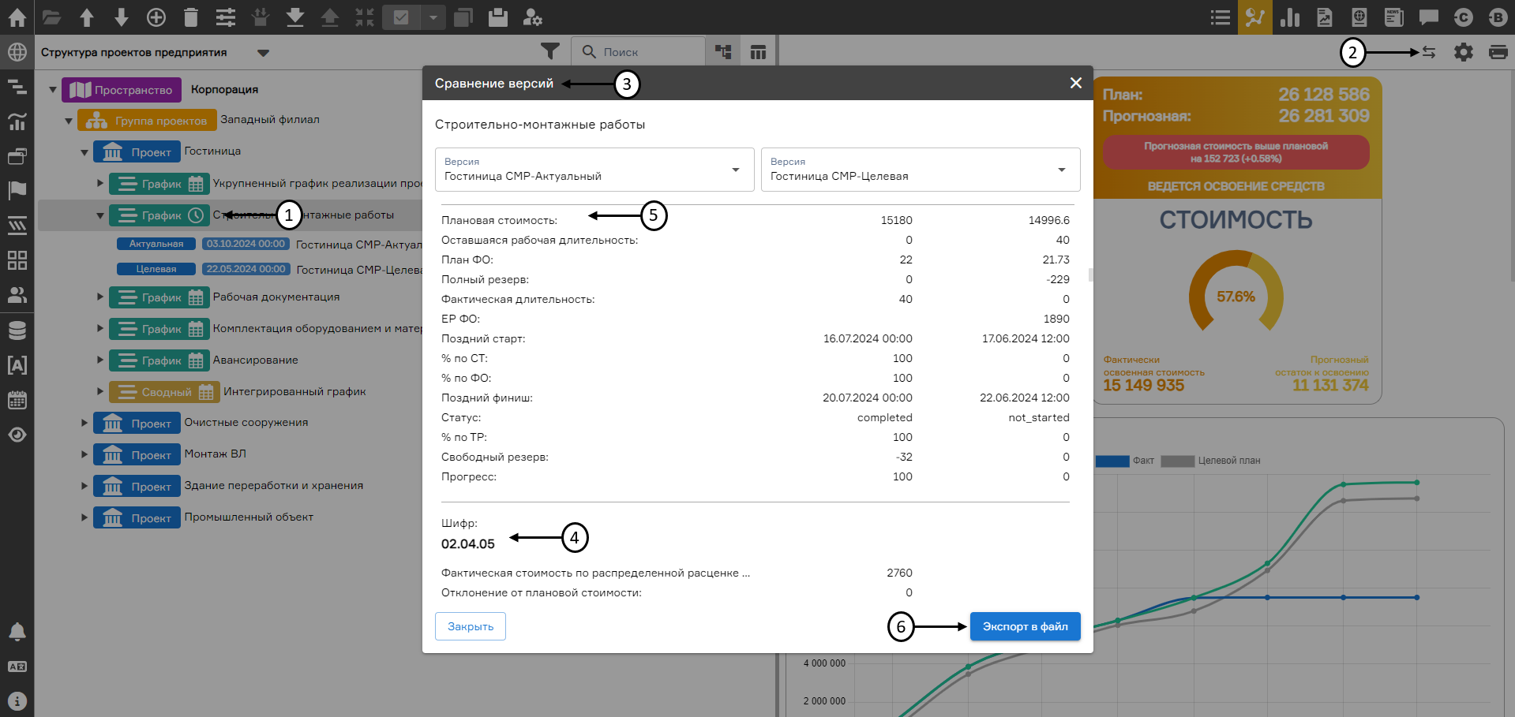Click the circled C icon
Image resolution: width=1515 pixels, height=717 pixels.
coord(1464,17)
